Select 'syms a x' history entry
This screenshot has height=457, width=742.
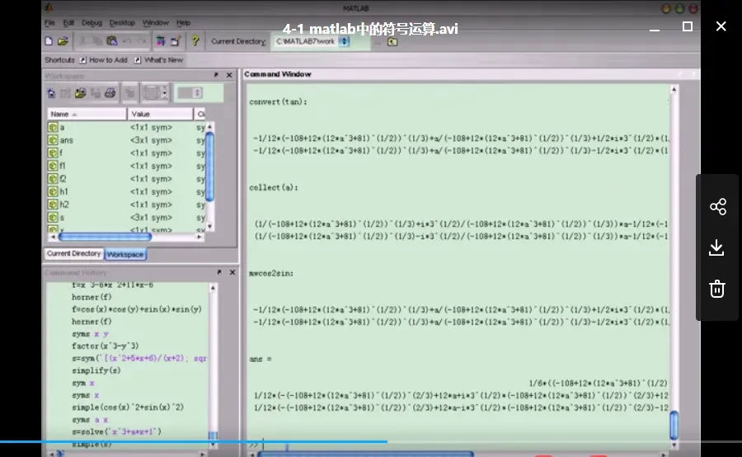pos(90,420)
